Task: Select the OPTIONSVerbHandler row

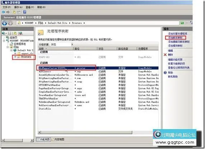Action: click(98, 85)
